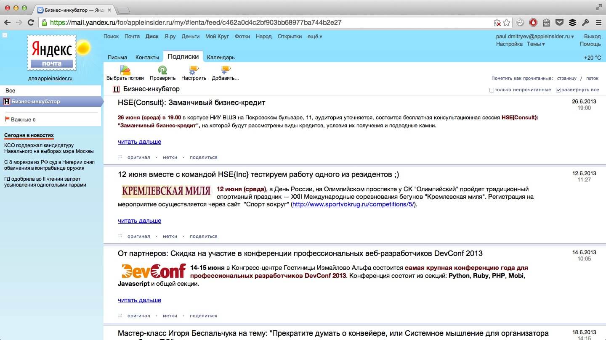
Task: Click the +20 °C weather indicator
Action: (x=593, y=58)
